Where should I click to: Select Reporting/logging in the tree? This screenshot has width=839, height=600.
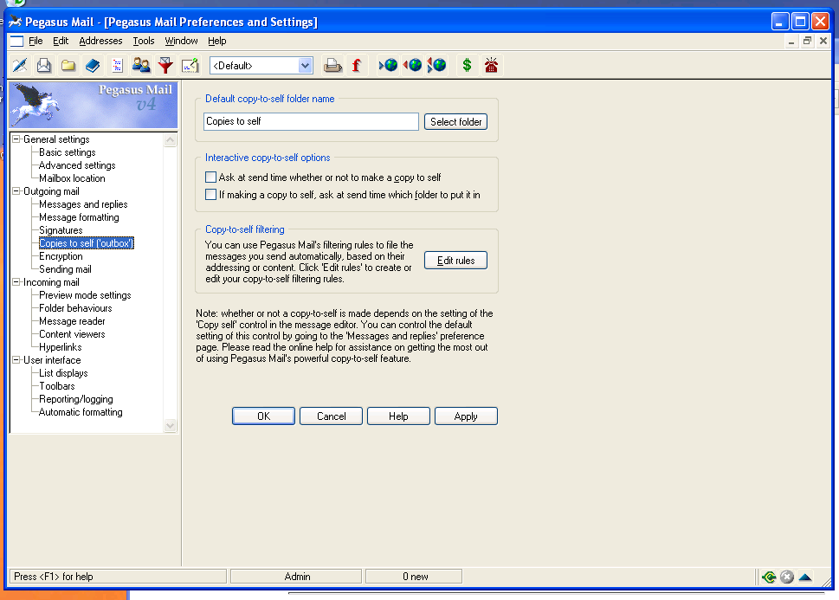coord(76,399)
